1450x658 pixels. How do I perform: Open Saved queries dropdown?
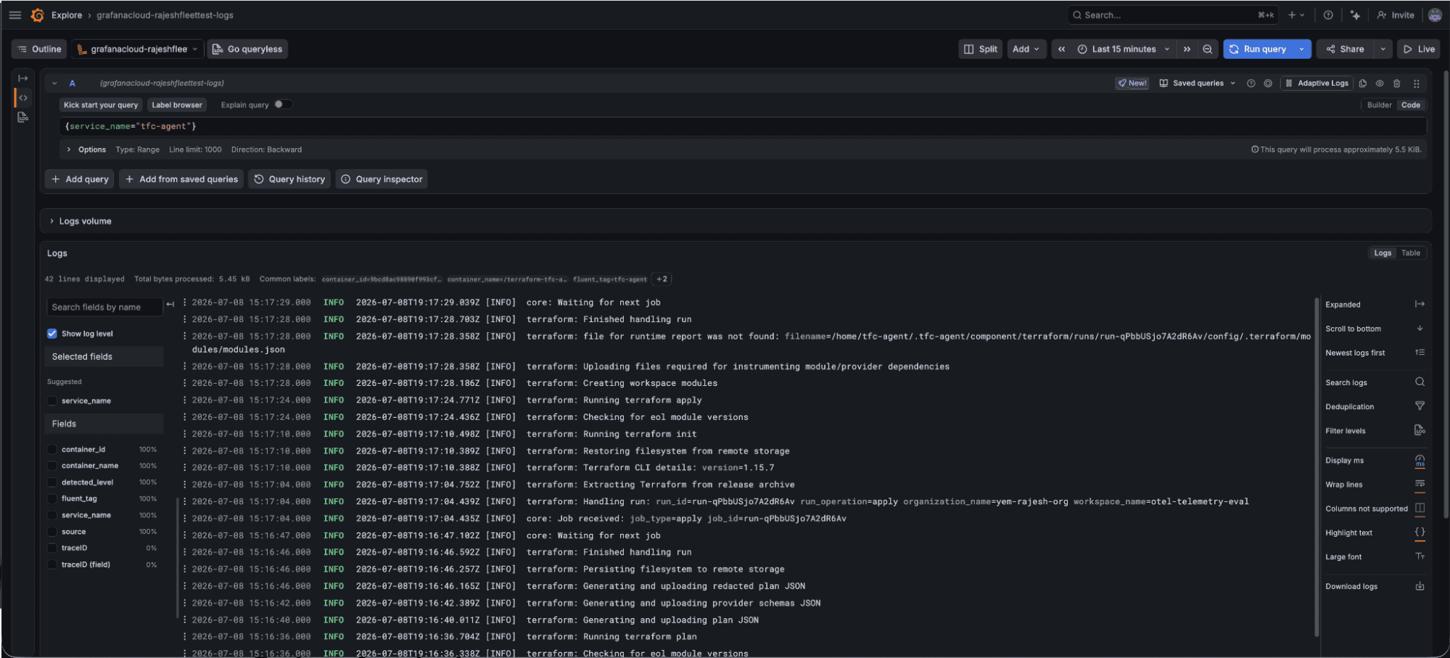pos(1198,83)
